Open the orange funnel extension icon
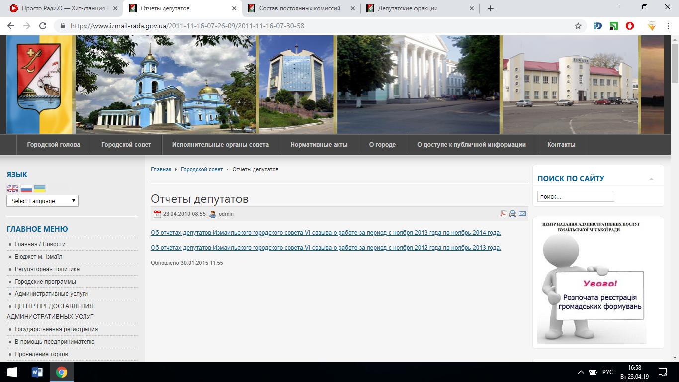Image resolution: width=679 pixels, height=382 pixels. (652, 26)
